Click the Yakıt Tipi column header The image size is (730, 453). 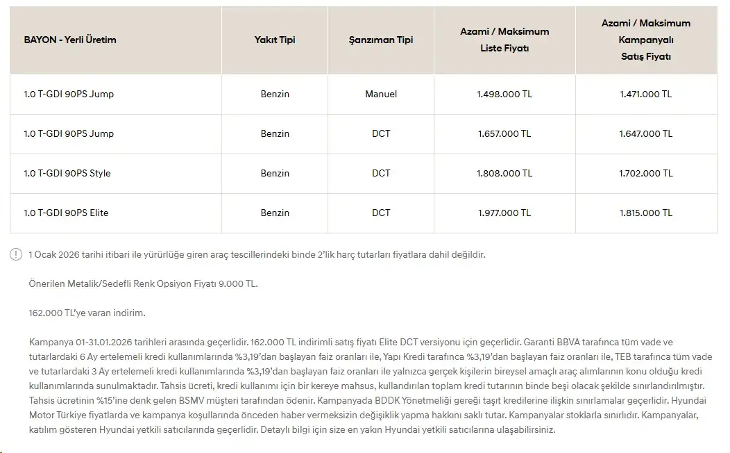tap(275, 40)
